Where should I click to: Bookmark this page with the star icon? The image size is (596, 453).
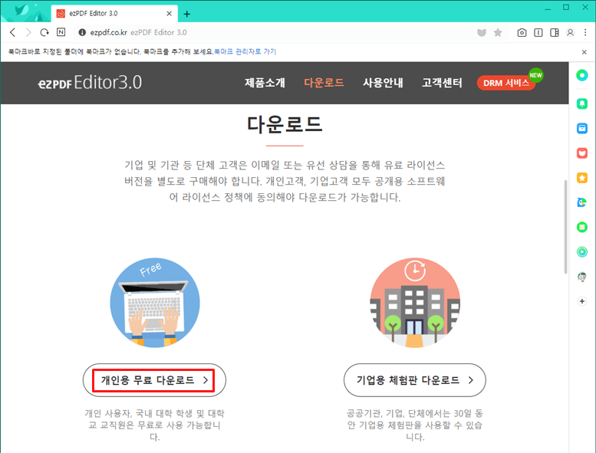point(498,33)
